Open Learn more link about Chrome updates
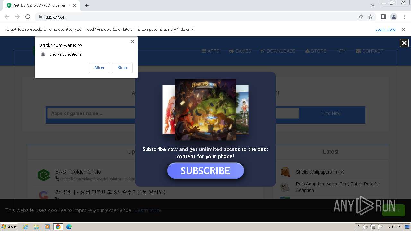 (x=385, y=29)
